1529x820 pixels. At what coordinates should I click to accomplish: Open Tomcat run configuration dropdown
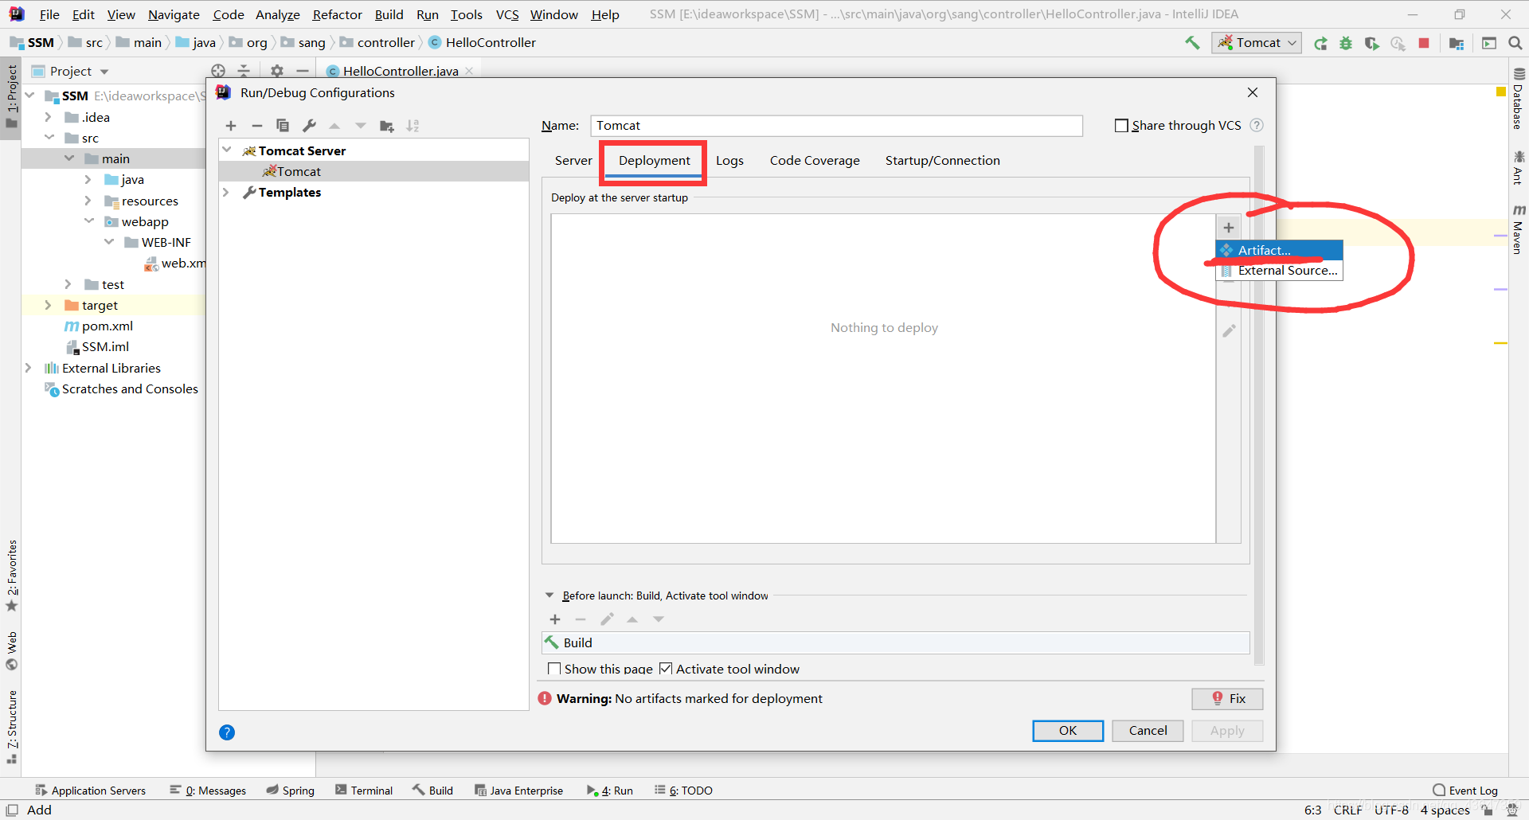pyautogui.click(x=1257, y=43)
